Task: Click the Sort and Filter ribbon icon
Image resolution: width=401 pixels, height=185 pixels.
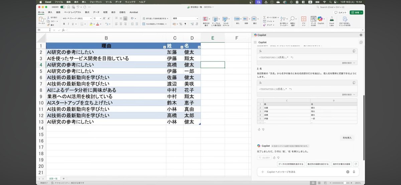Action: (x=284, y=20)
